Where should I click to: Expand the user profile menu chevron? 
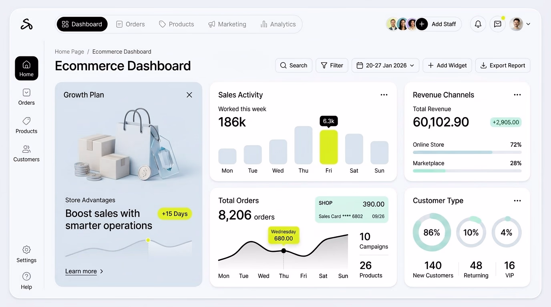[528, 24]
